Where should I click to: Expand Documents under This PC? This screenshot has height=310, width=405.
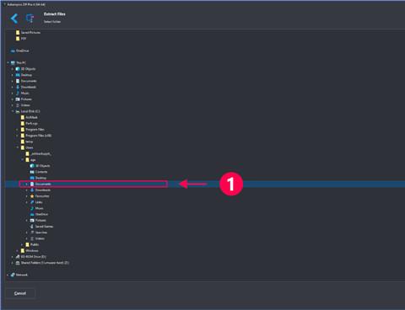13,81
